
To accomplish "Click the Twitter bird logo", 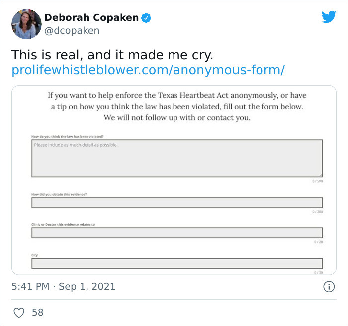I will click(x=329, y=16).
